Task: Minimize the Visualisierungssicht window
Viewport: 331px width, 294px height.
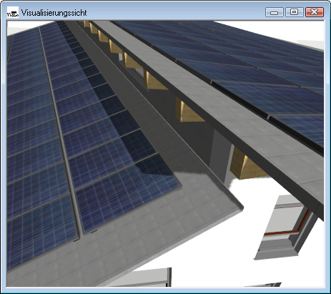Action: pos(275,12)
